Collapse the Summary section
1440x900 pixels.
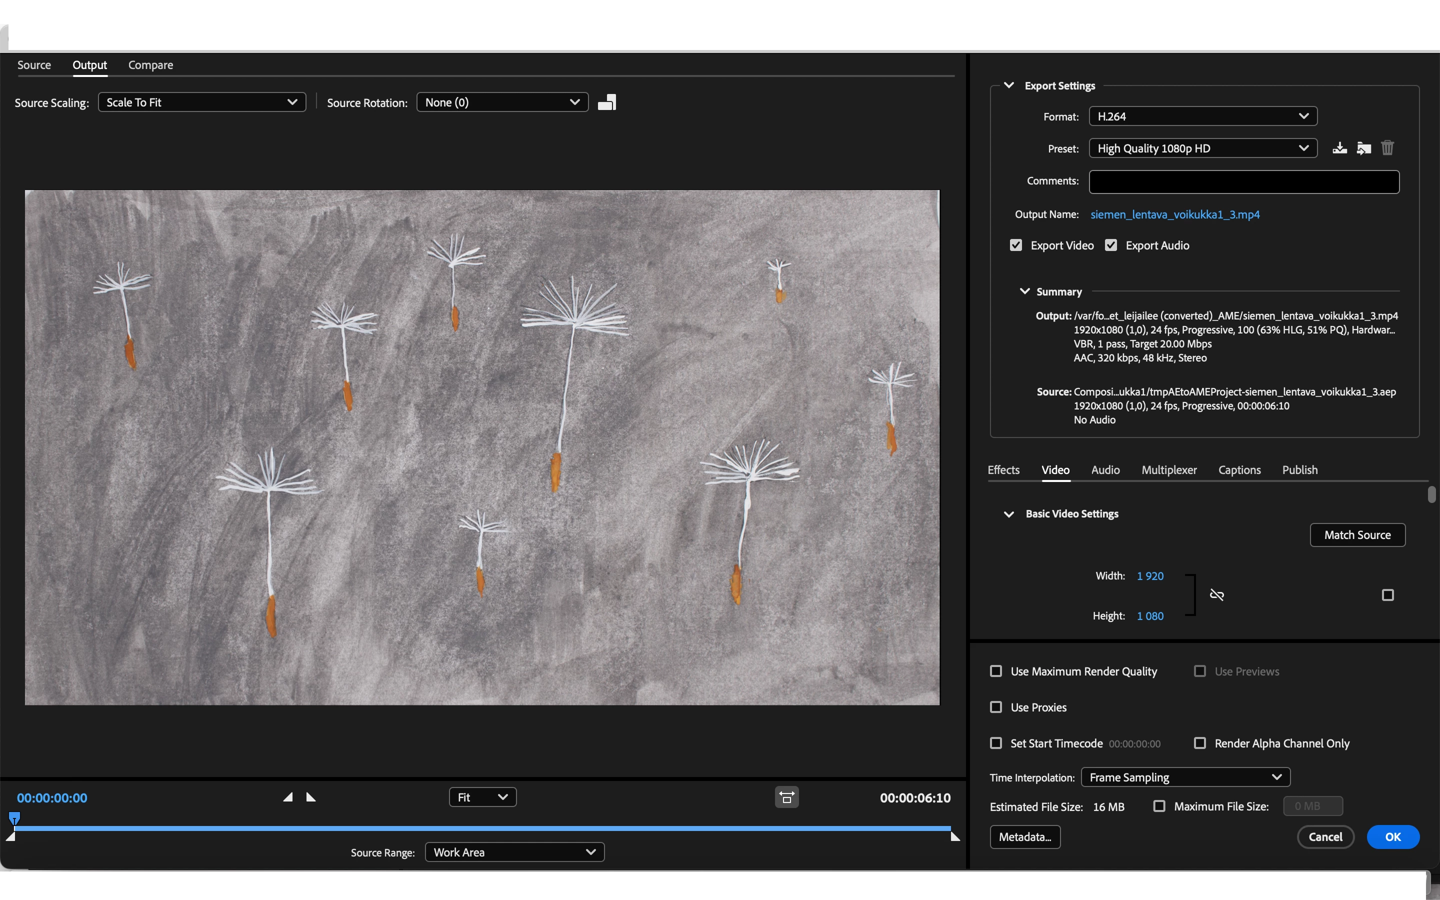(1024, 291)
